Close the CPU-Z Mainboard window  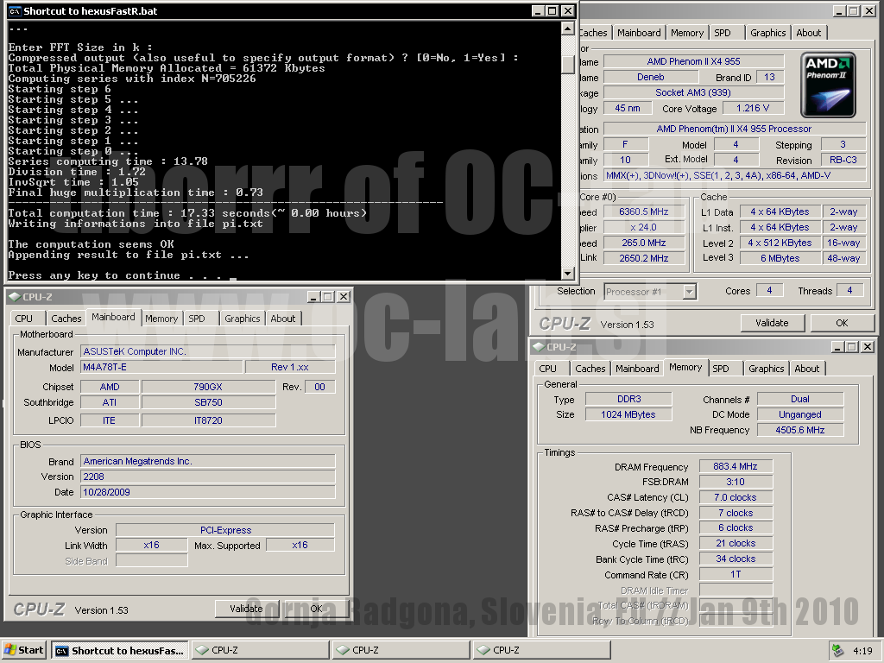coord(344,297)
